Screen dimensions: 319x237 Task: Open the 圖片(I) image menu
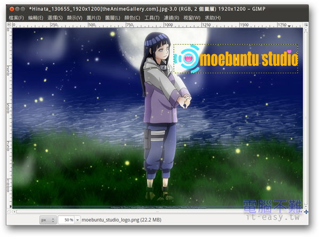(x=94, y=18)
